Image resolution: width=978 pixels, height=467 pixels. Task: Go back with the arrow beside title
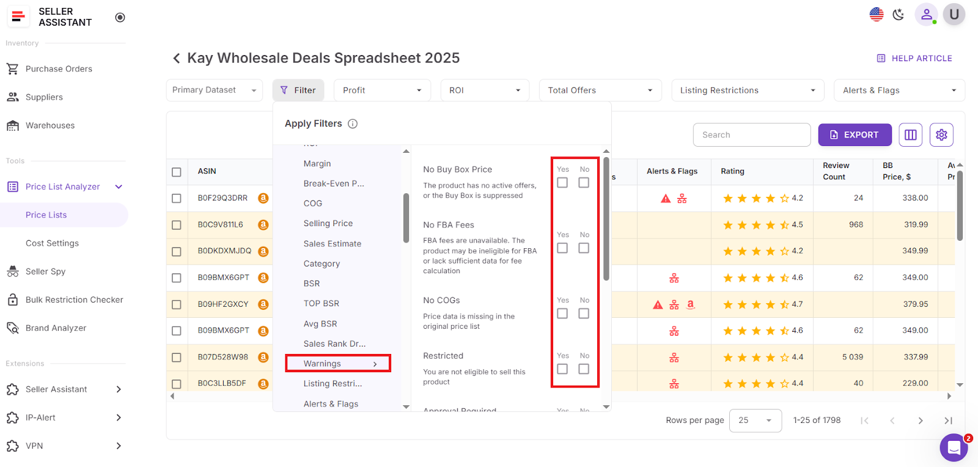pos(176,58)
